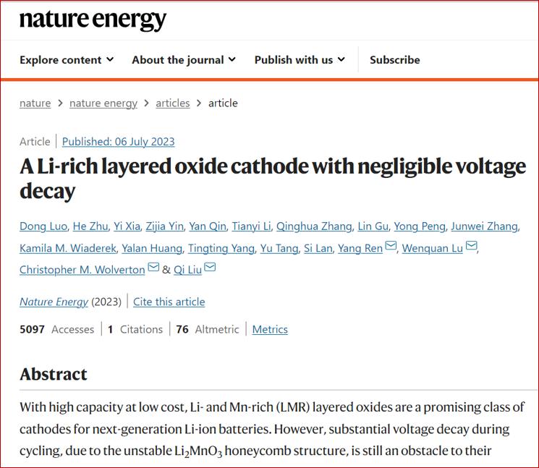Screen dimensions: 539x468
Task: Open the Cite this article link
Action: click(169, 302)
